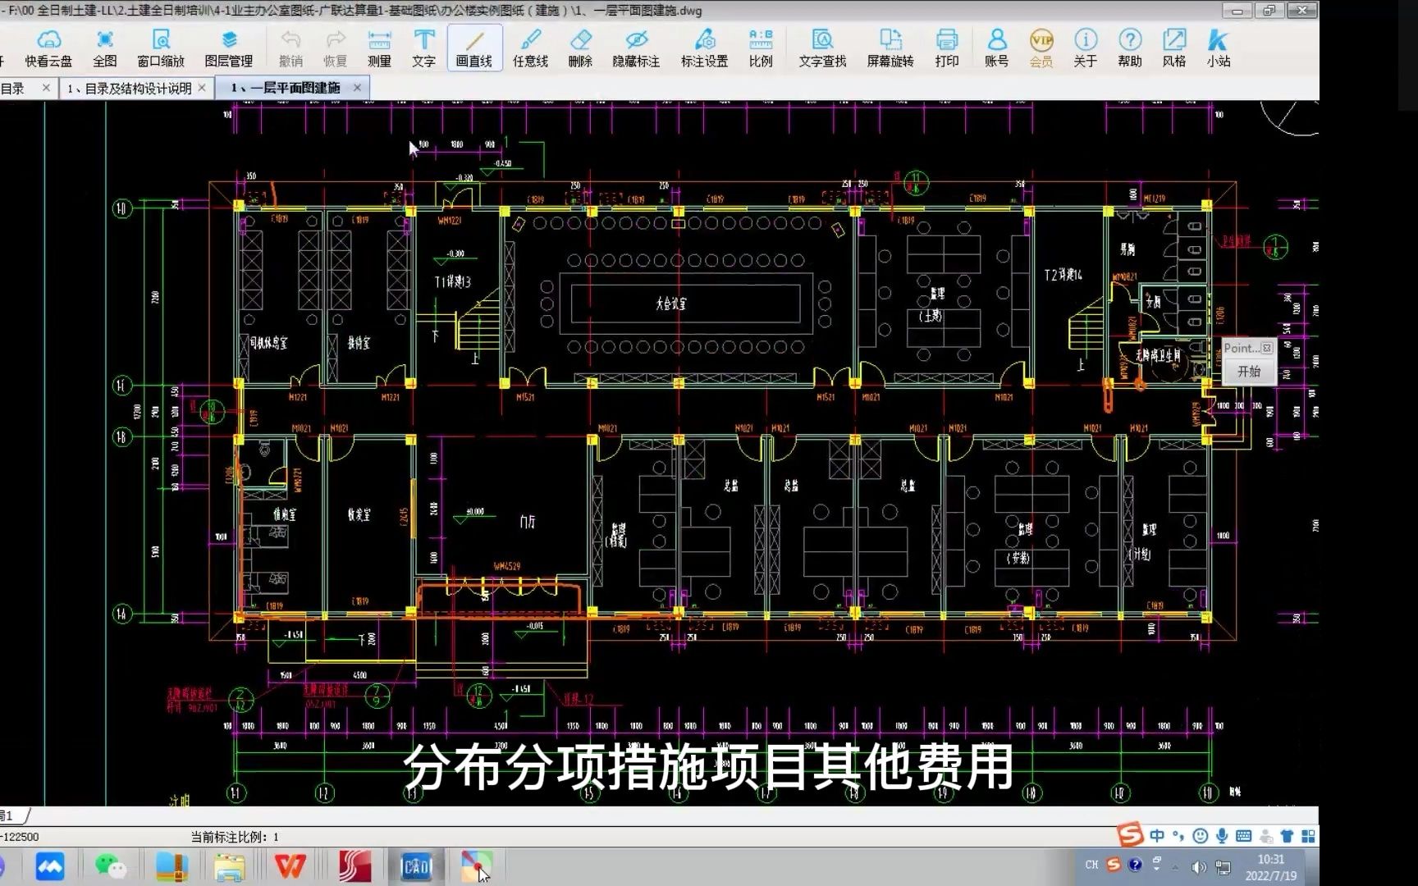1418x886 pixels.
Task: Click the 删除 delete tool
Action: click(579, 47)
